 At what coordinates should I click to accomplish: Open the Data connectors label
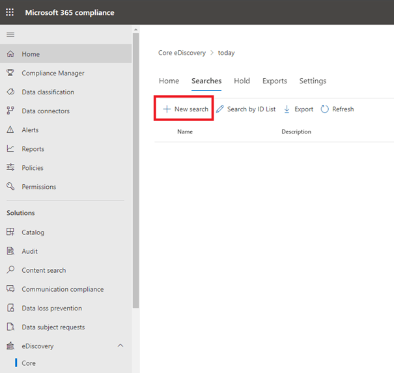[46, 111]
